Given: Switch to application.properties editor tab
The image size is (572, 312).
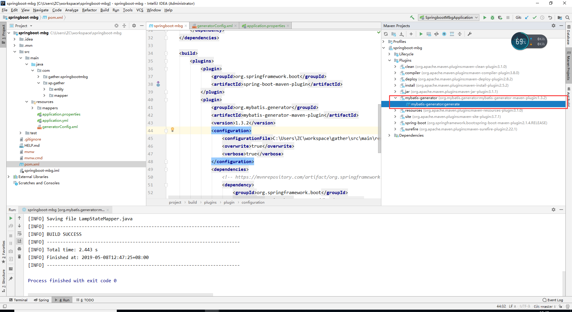Looking at the screenshot, I should pos(266,26).
